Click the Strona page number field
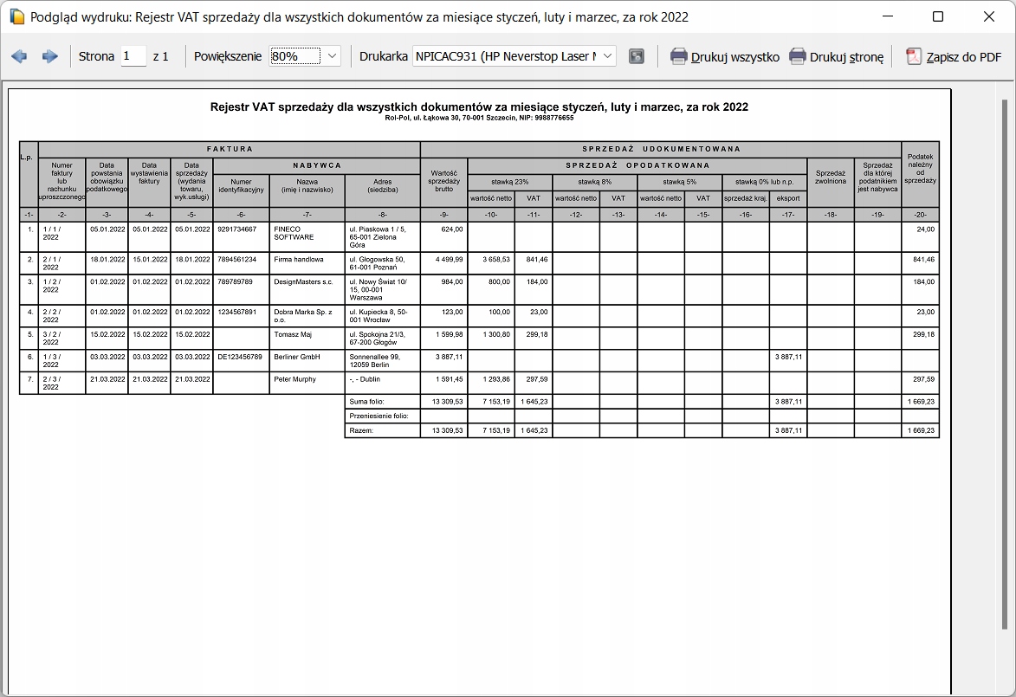 click(x=133, y=56)
